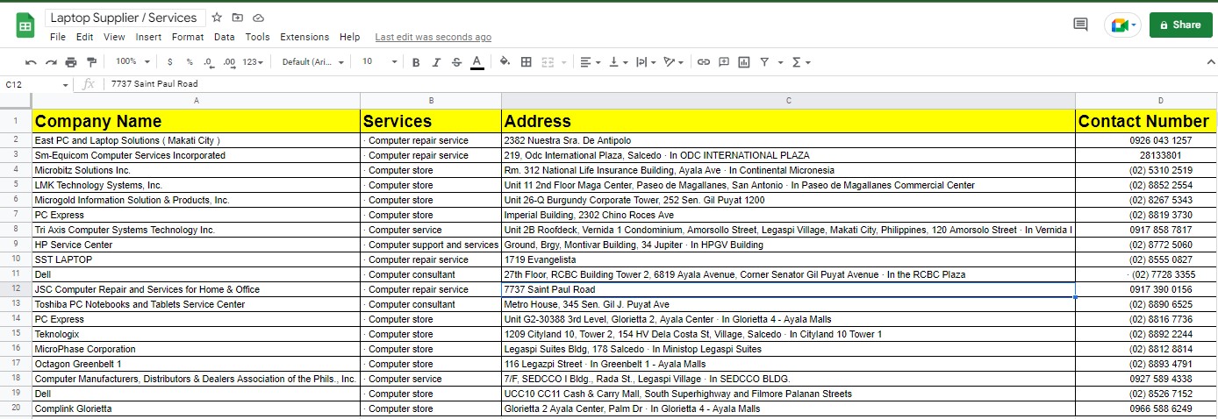Click the Insert chart icon
Viewport: 1218px width, 419px height.
744,62
